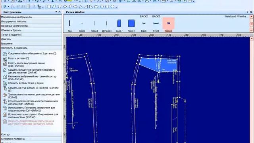Select the kite shape tool
Image resolution: width=254 pixels, height=143 pixels.
click(70, 7)
